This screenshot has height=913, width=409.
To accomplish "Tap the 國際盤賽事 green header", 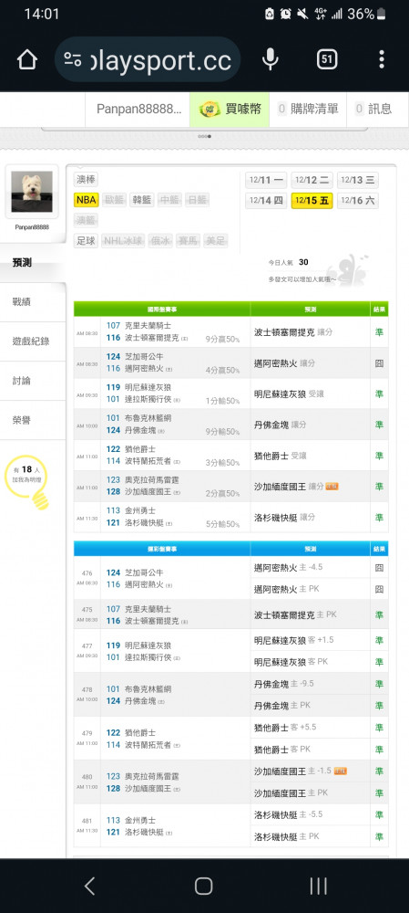I will tap(162, 310).
